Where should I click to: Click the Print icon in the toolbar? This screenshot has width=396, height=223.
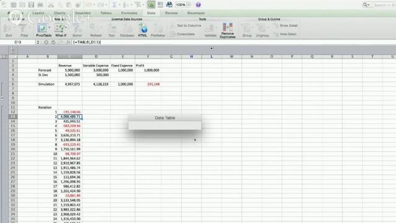40,5
